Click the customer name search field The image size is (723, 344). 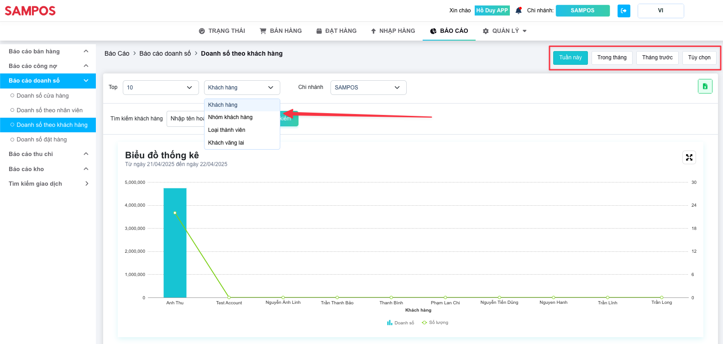(x=186, y=119)
